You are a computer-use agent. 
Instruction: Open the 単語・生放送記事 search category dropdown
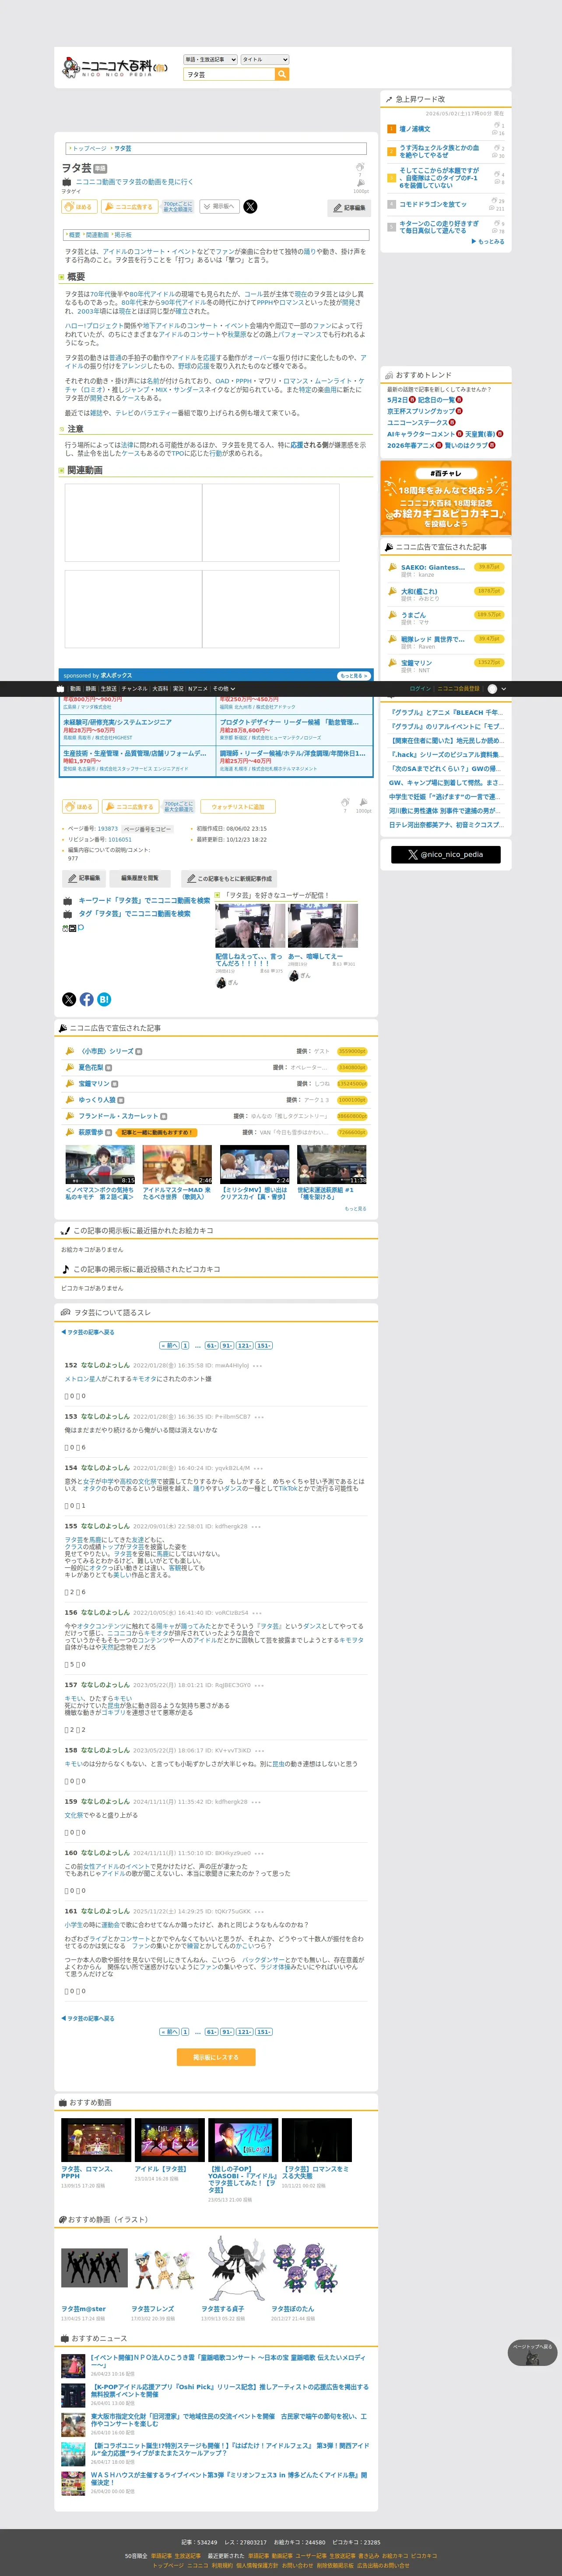click(211, 60)
